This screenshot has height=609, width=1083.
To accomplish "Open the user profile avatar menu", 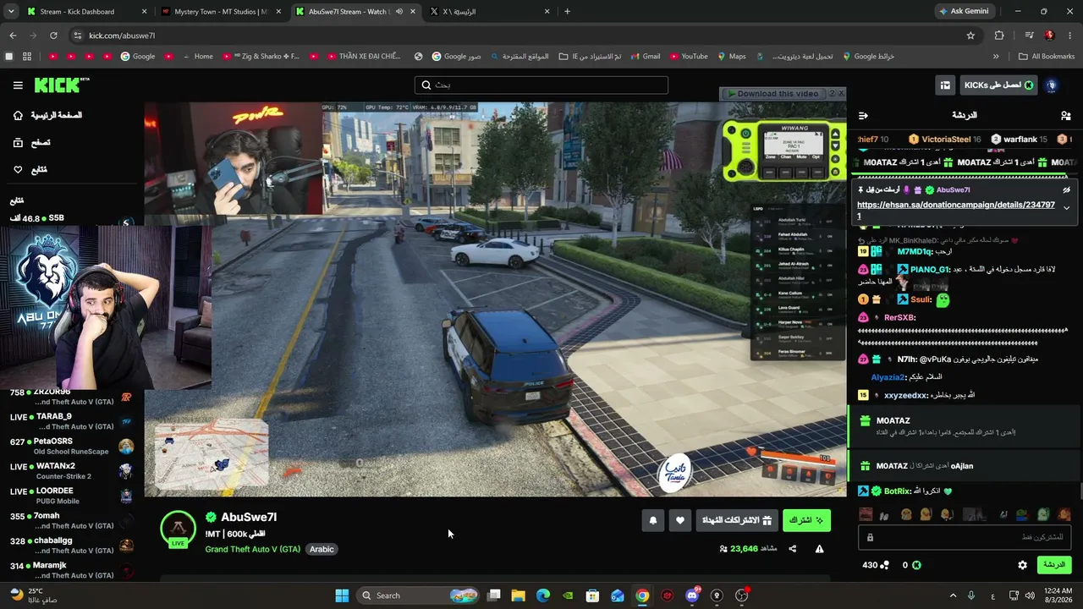I will [x=1052, y=85].
